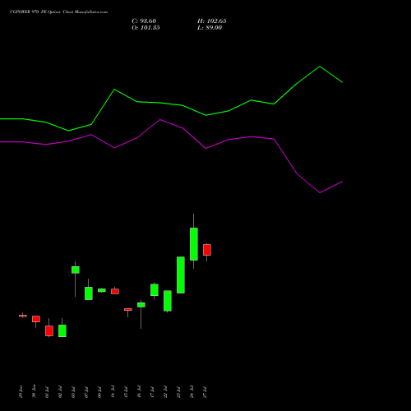This screenshot has width=411, height=411.
Task: Click the 09 Jul date label
Action: point(100,392)
